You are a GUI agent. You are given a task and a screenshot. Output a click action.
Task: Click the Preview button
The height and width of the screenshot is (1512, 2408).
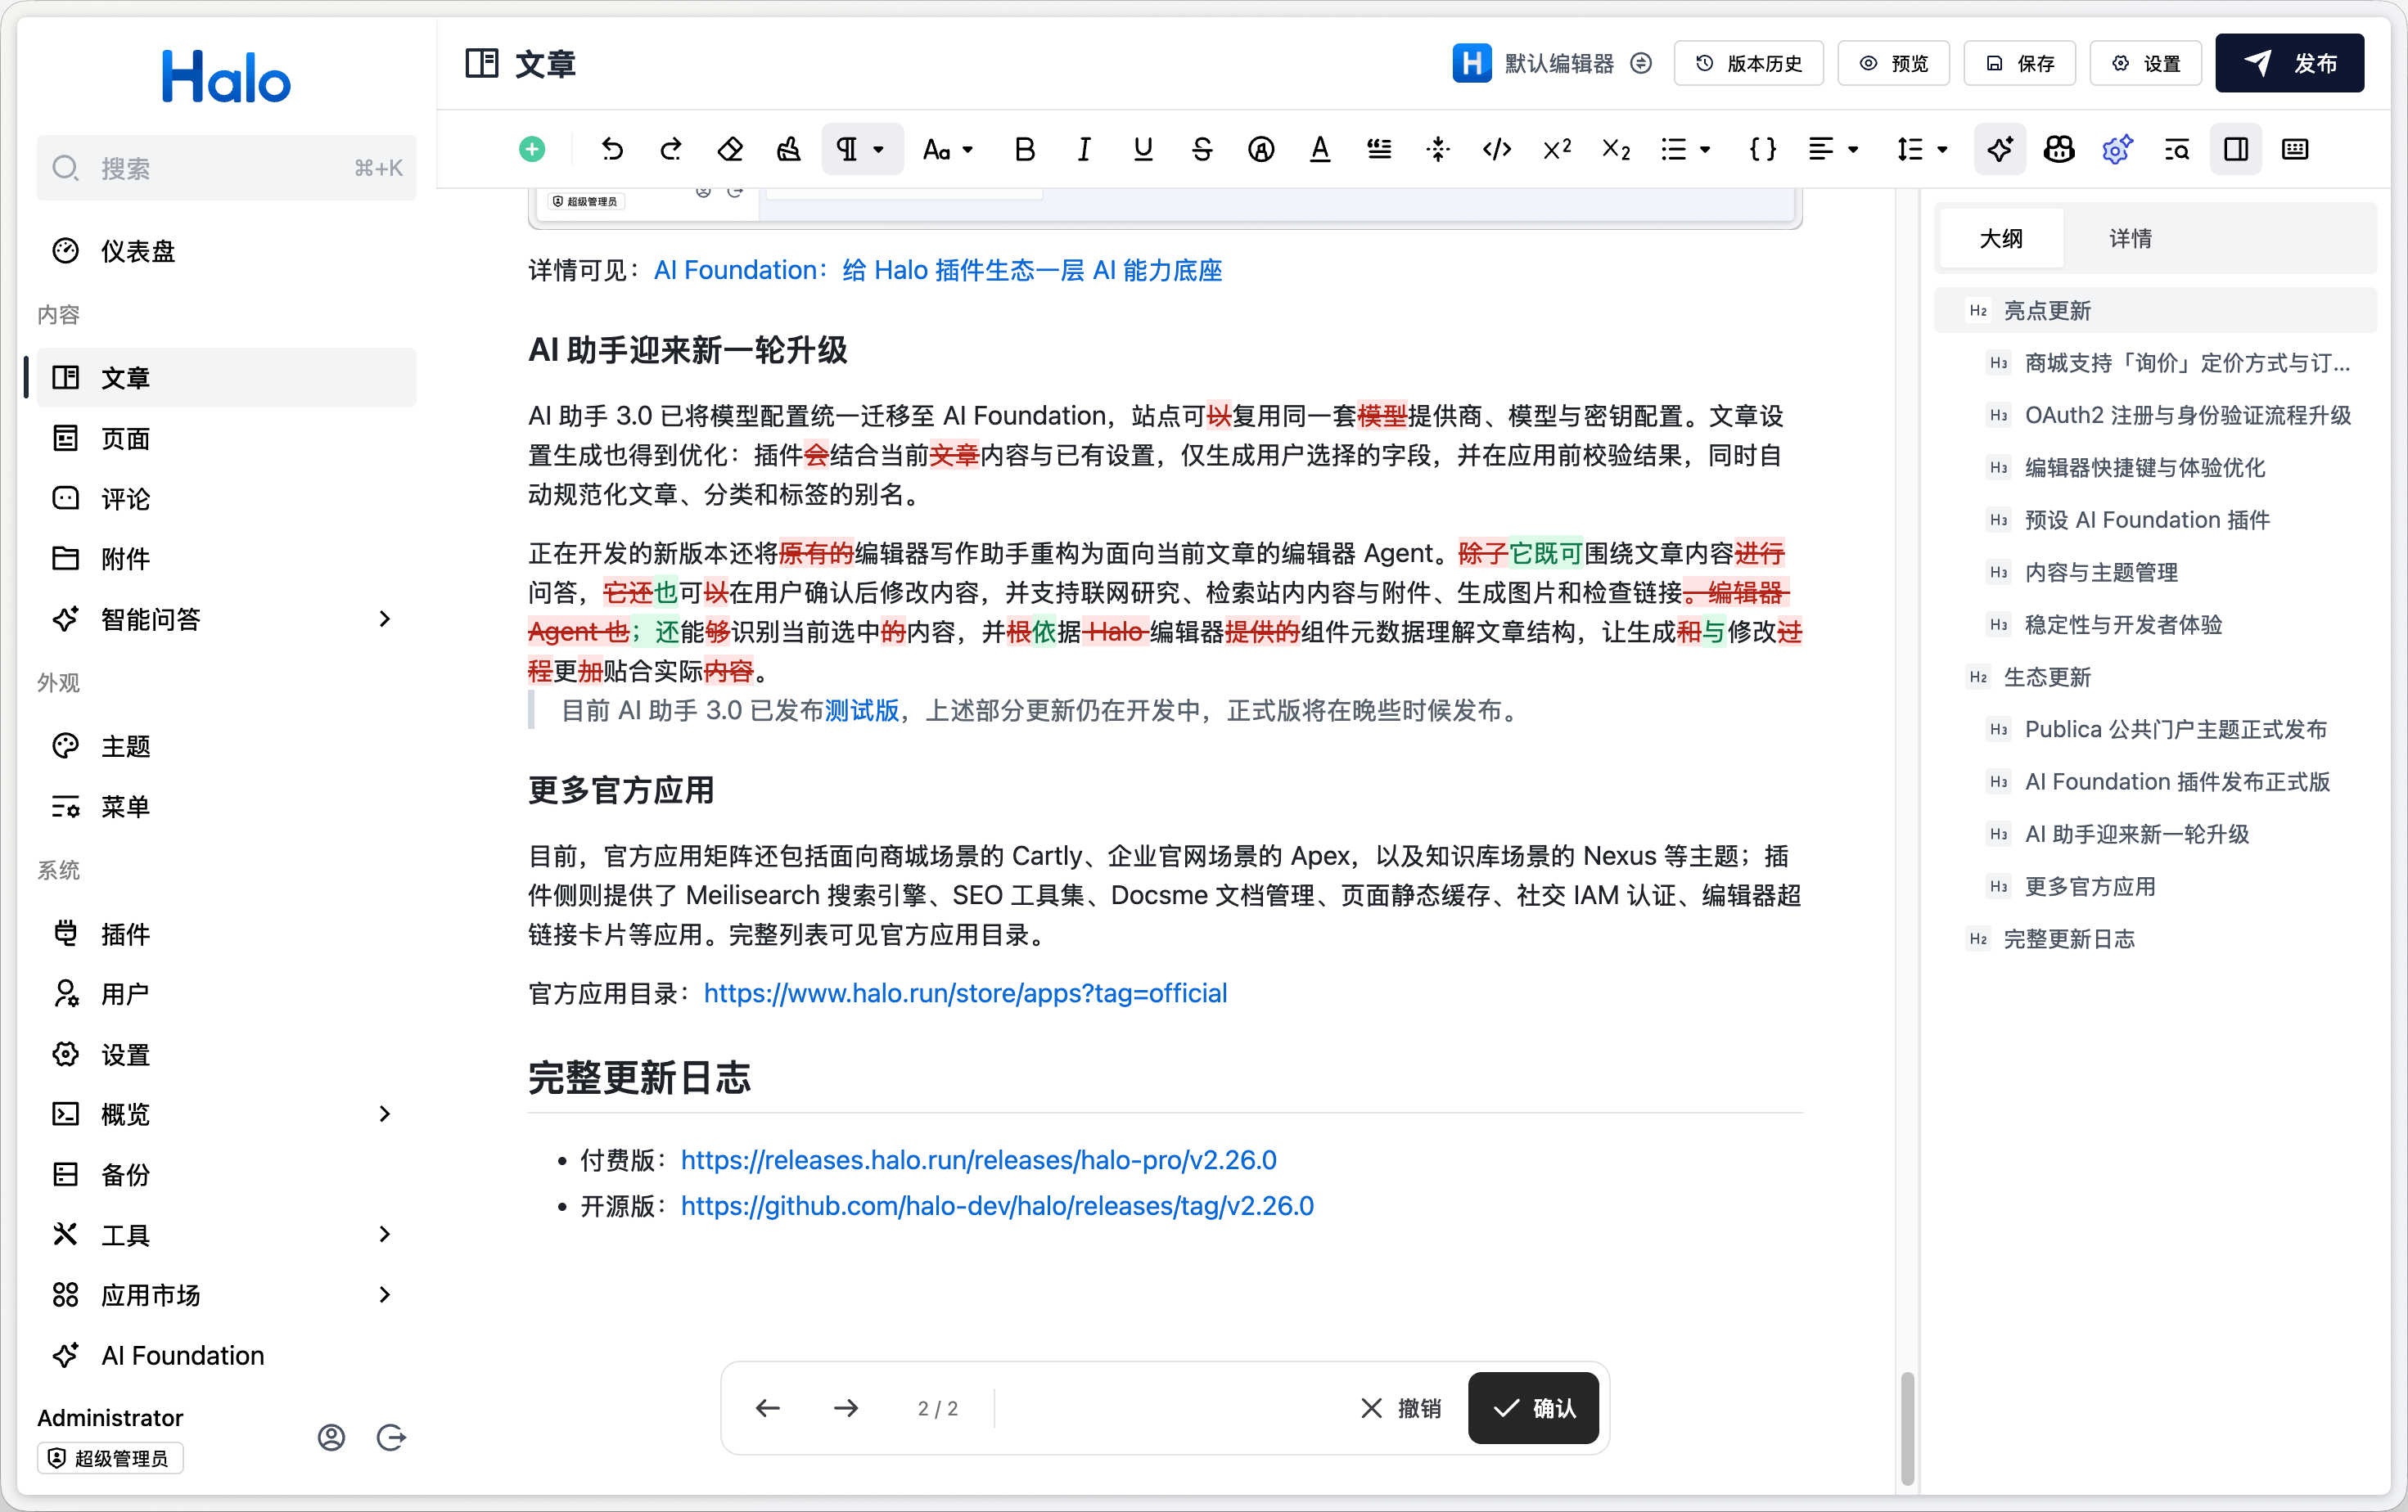(x=1894, y=64)
